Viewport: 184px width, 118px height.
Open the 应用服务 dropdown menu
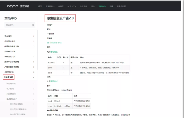pyautogui.click(x=50, y=6)
